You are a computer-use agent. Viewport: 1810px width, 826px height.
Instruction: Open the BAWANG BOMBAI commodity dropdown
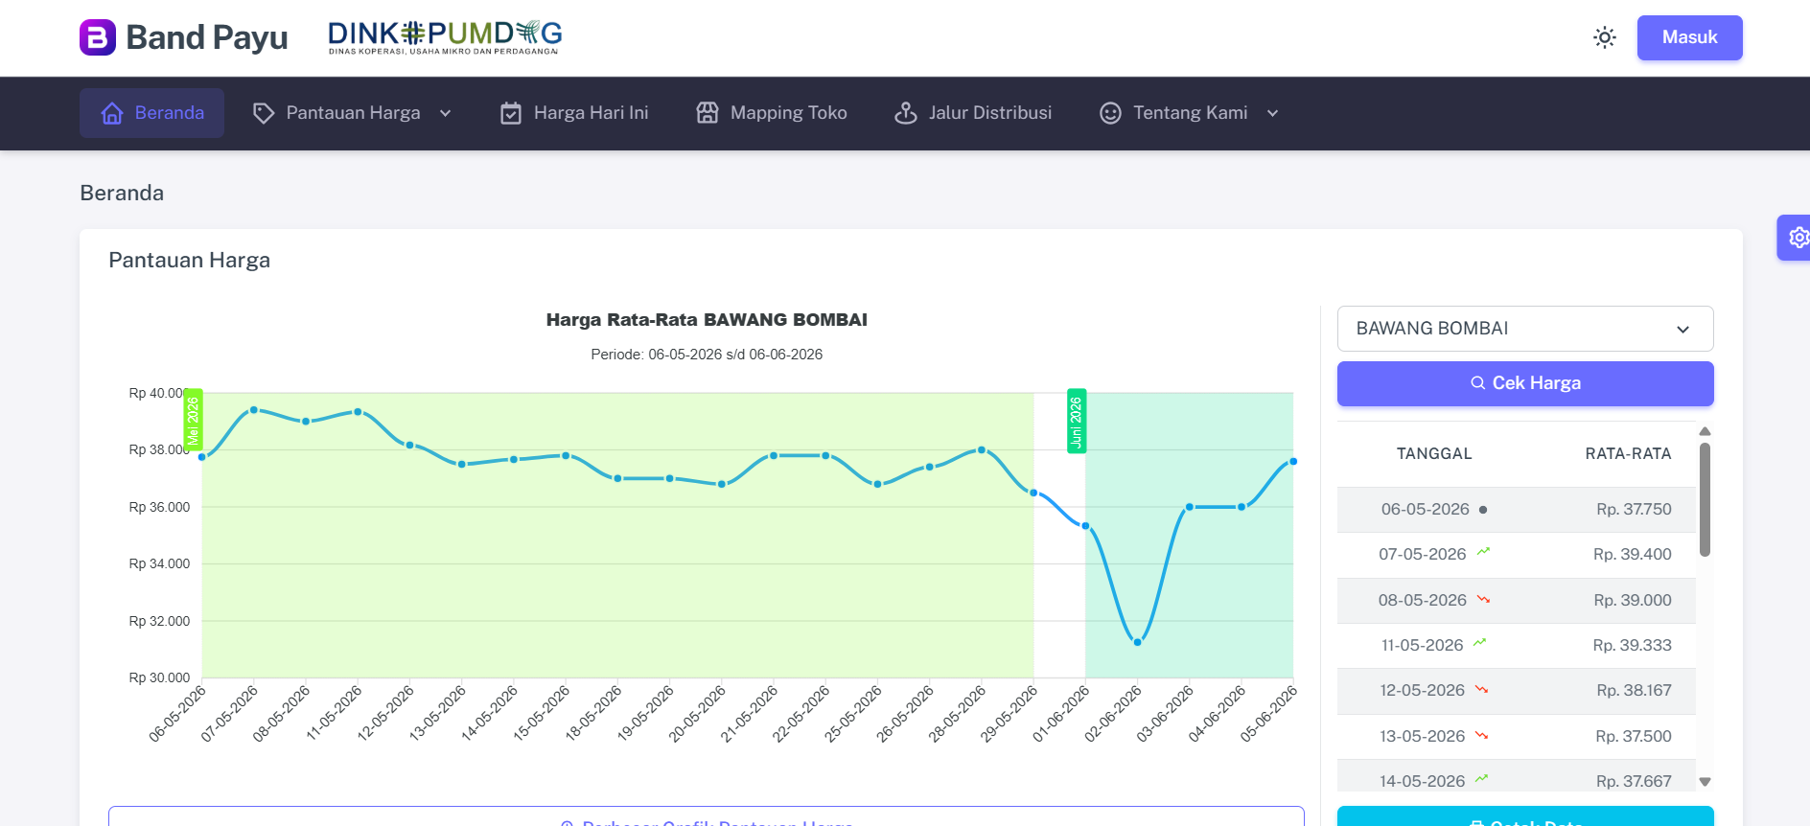click(x=1525, y=329)
